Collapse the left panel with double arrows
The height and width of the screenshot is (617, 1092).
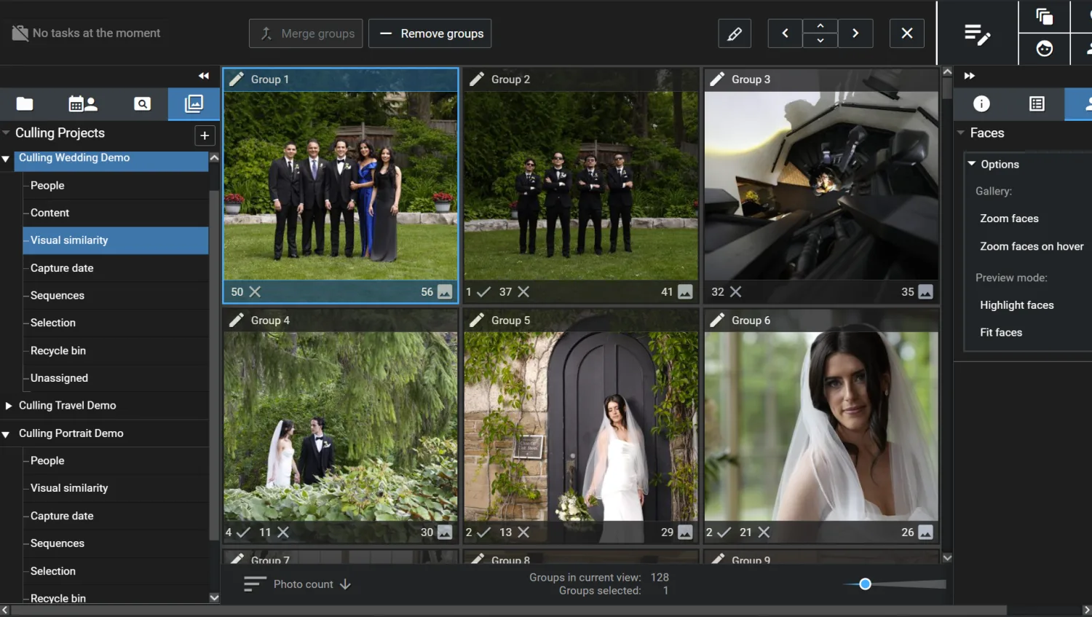(x=203, y=76)
